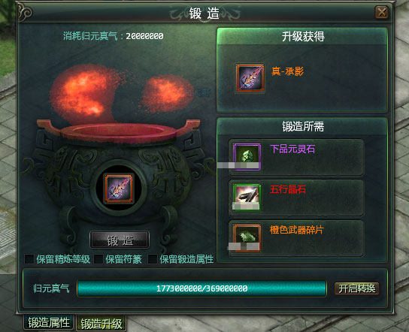The width and height of the screenshot is (409, 332).
Task: Check the 保留锻造属性 option
Action: tap(153, 259)
